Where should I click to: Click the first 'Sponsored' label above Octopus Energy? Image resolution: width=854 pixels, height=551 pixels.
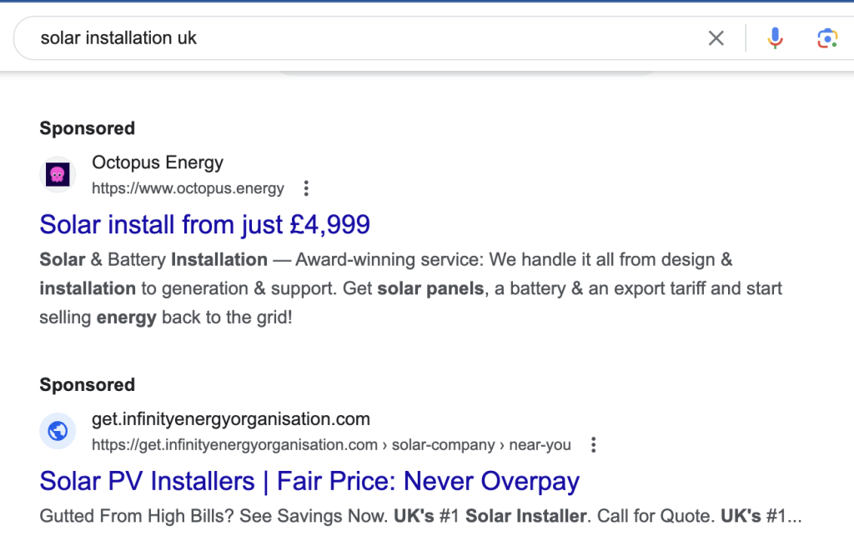(87, 128)
